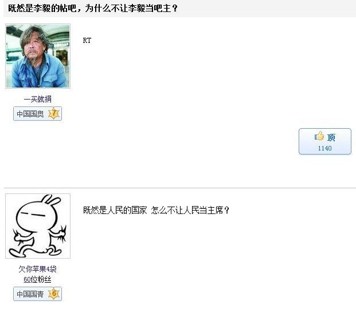Click the thumbs-up icon on 顶 button

click(x=319, y=136)
